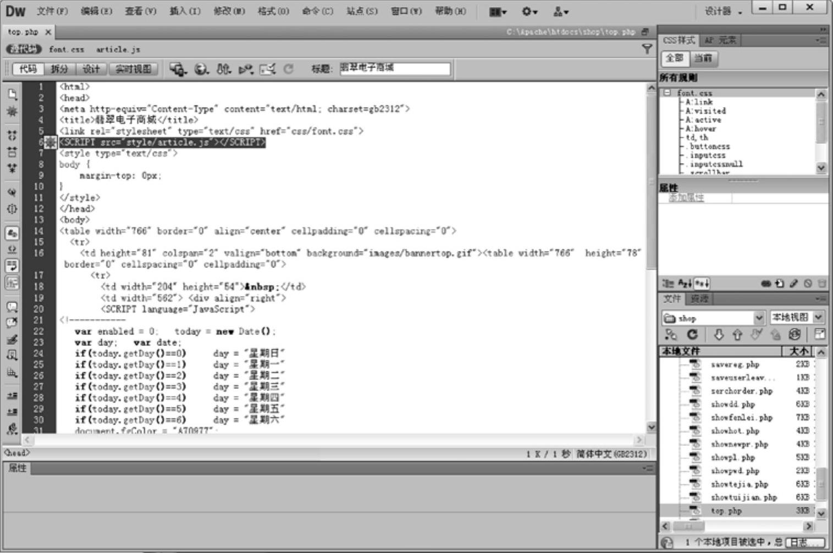Click the Expand All code icon
Screen dimensions: 833x553
pyautogui.click(x=12, y=168)
